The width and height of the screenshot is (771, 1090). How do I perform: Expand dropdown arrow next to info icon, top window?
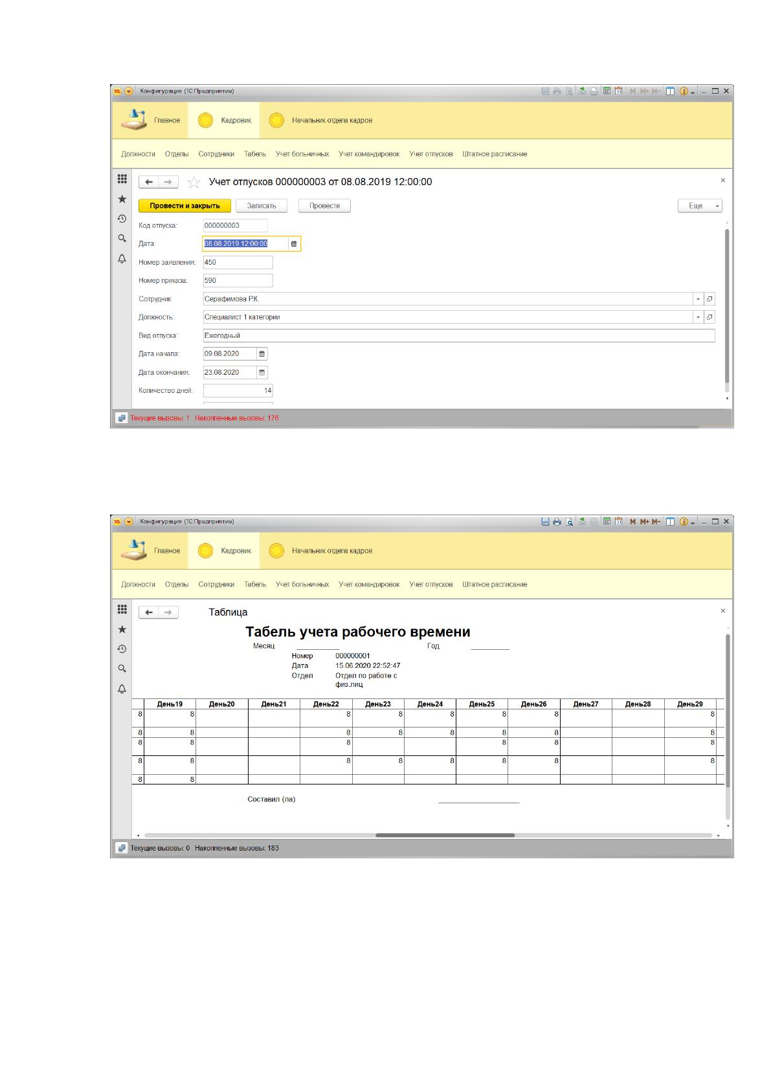click(x=693, y=92)
